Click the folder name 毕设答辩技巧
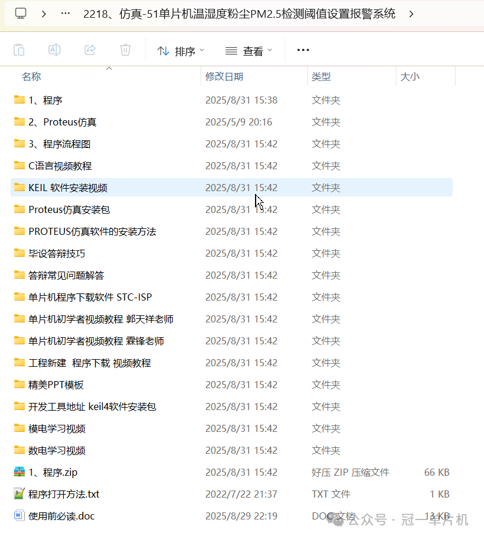Viewport: 484px width, 539px height. (x=57, y=254)
